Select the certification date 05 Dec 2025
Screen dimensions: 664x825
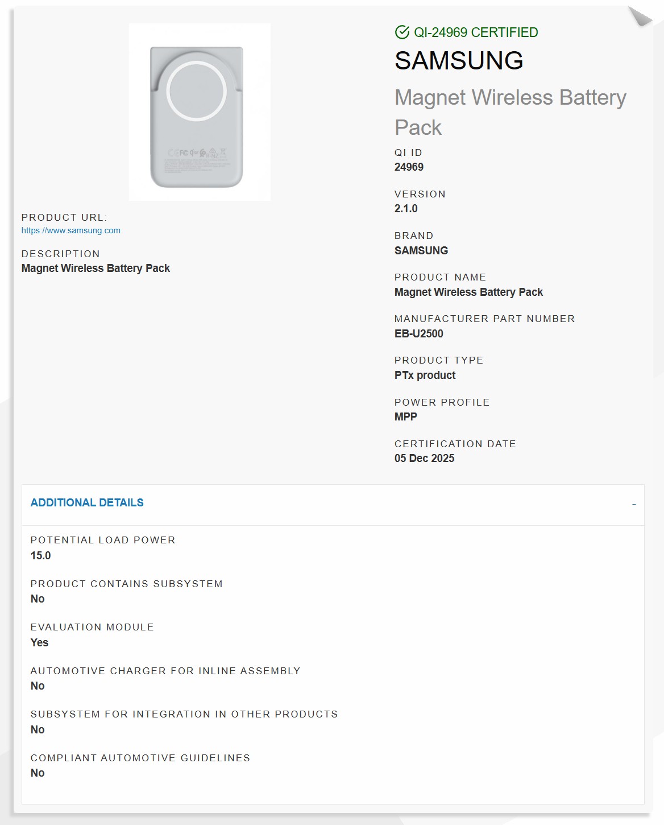[424, 459]
